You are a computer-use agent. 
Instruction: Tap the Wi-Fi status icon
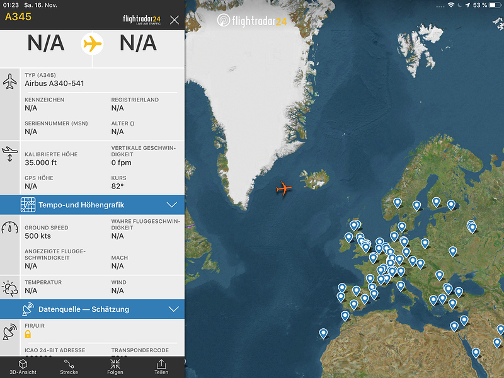tap(451, 5)
